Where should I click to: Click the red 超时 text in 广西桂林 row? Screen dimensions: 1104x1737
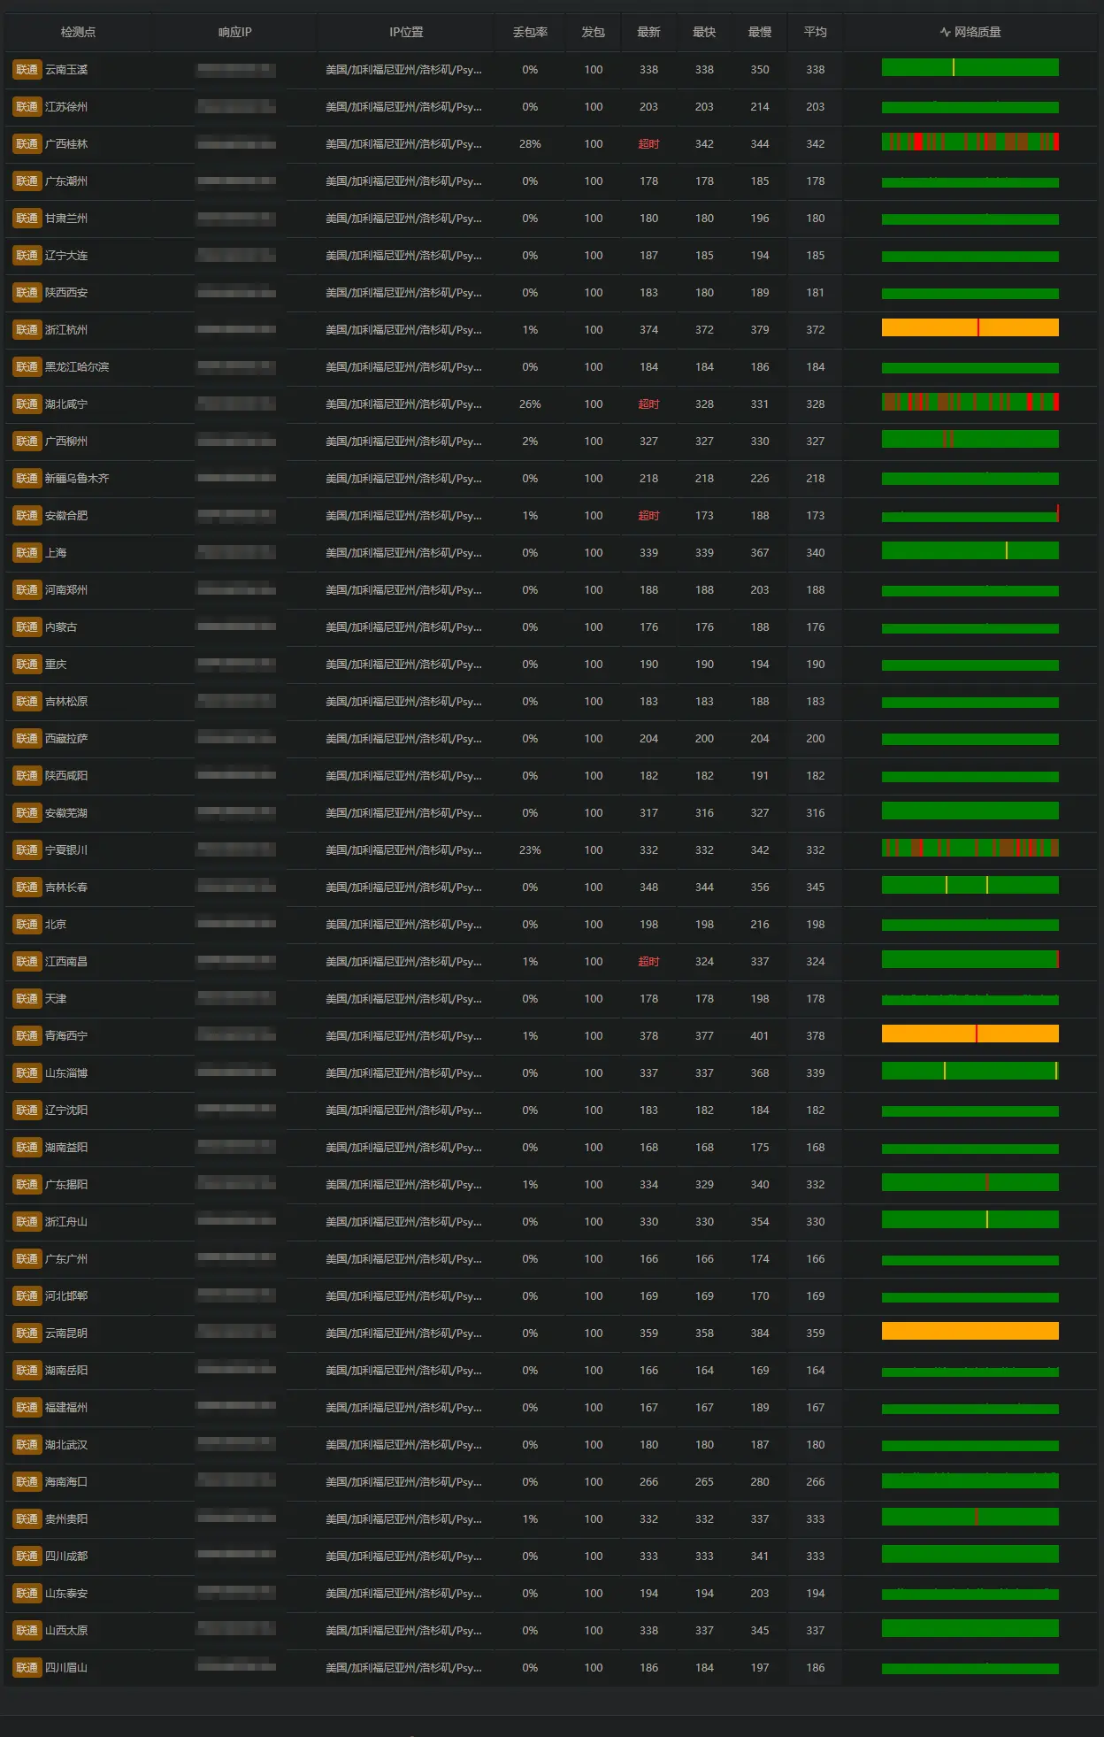(x=648, y=144)
